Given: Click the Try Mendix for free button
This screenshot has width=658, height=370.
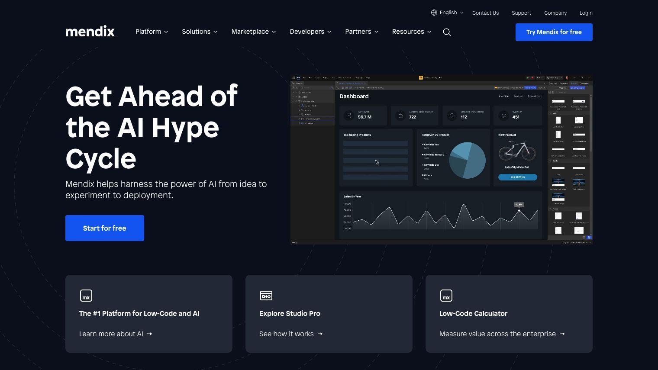Looking at the screenshot, I should pyautogui.click(x=554, y=32).
